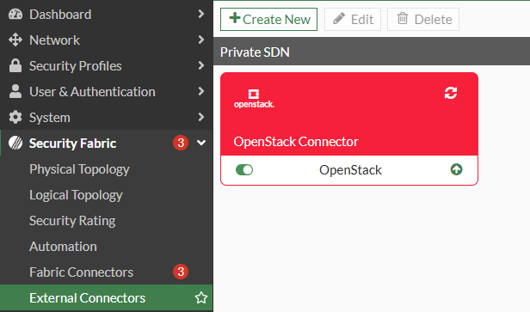The image size is (530, 312).
Task: Click the openstack logo on the card
Action: (254, 99)
